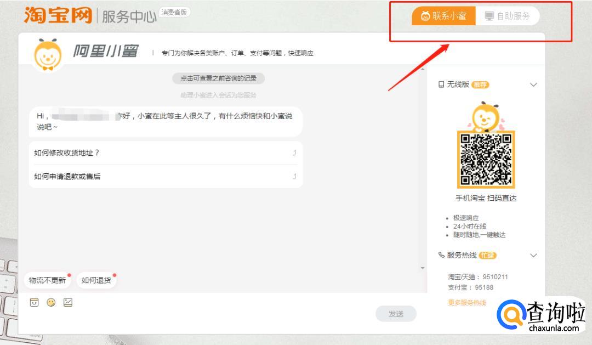Open 更多服务热线 link
The width and height of the screenshot is (592, 345).
tap(467, 303)
